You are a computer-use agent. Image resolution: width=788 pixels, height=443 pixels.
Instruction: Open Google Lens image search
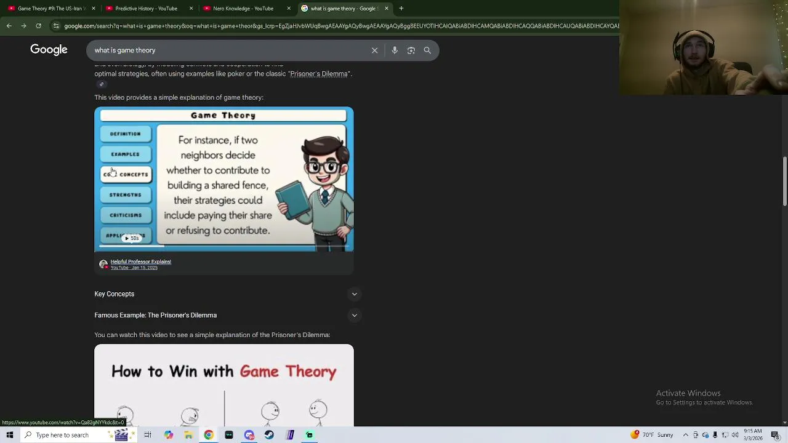[411, 50]
